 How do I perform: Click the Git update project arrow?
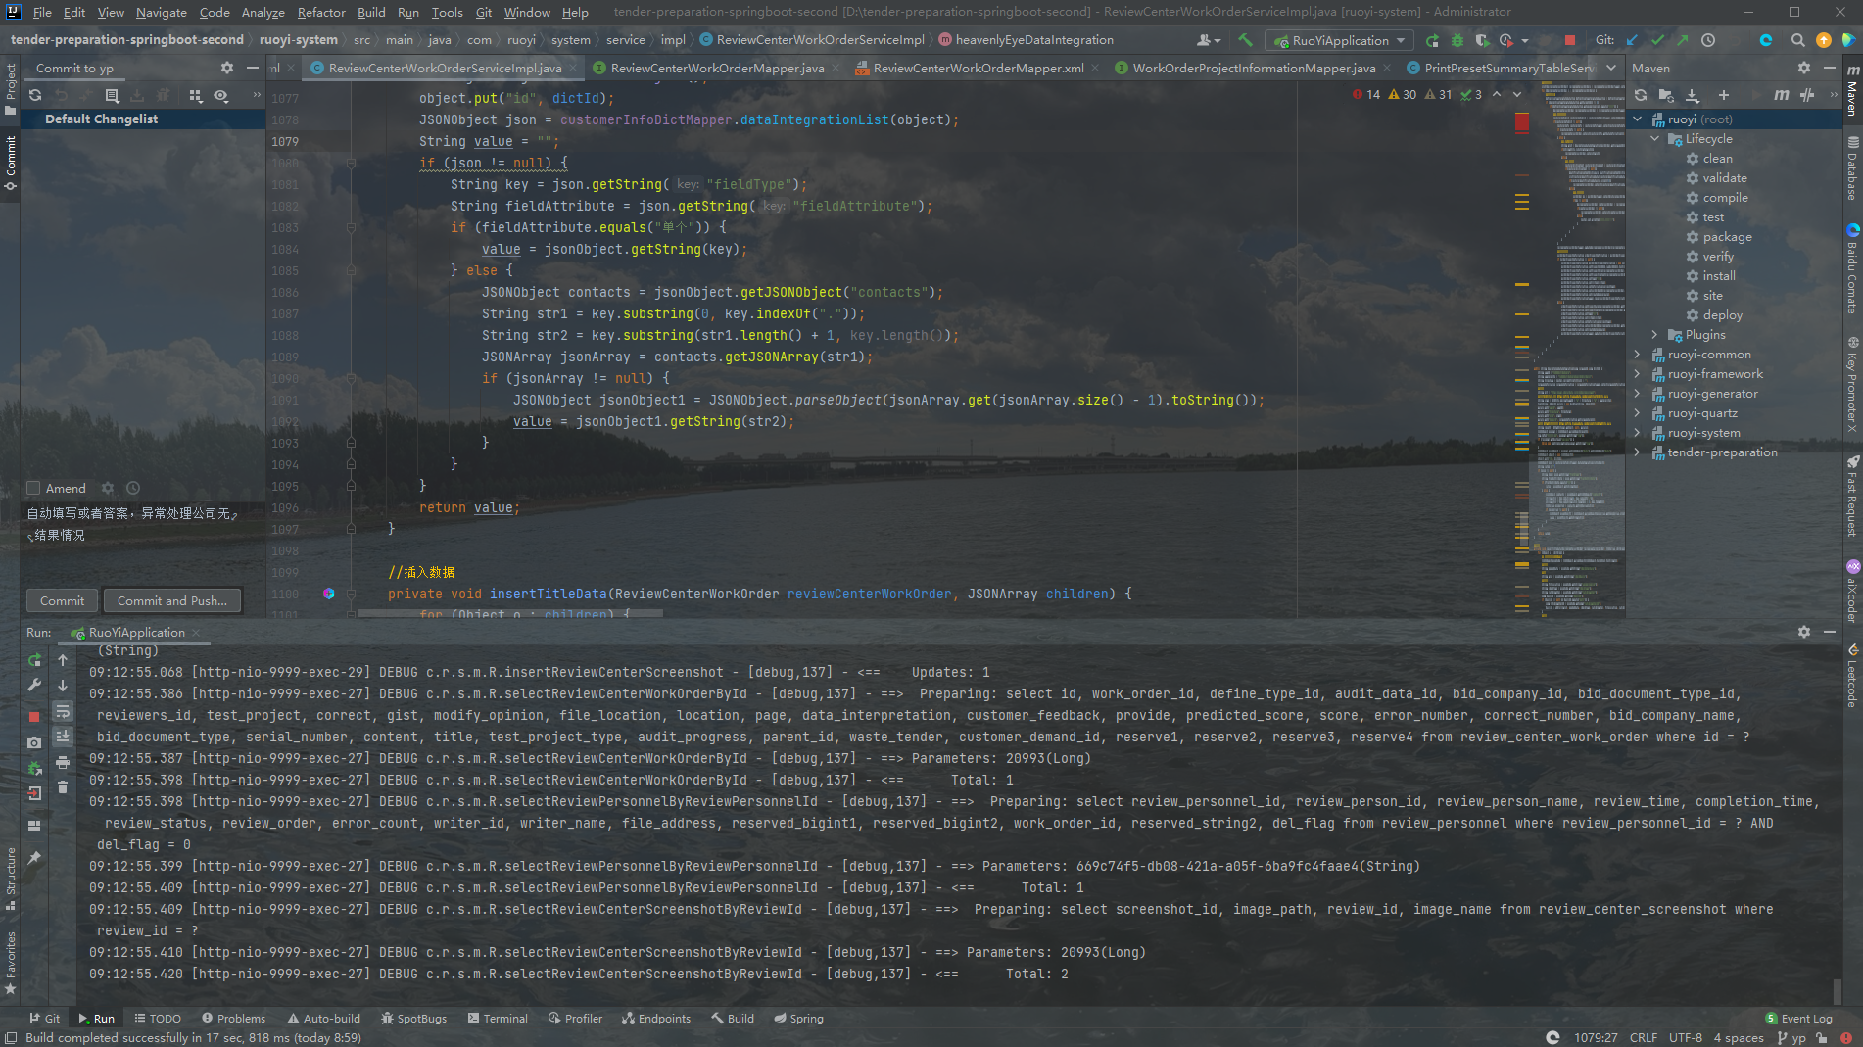[1632, 40]
